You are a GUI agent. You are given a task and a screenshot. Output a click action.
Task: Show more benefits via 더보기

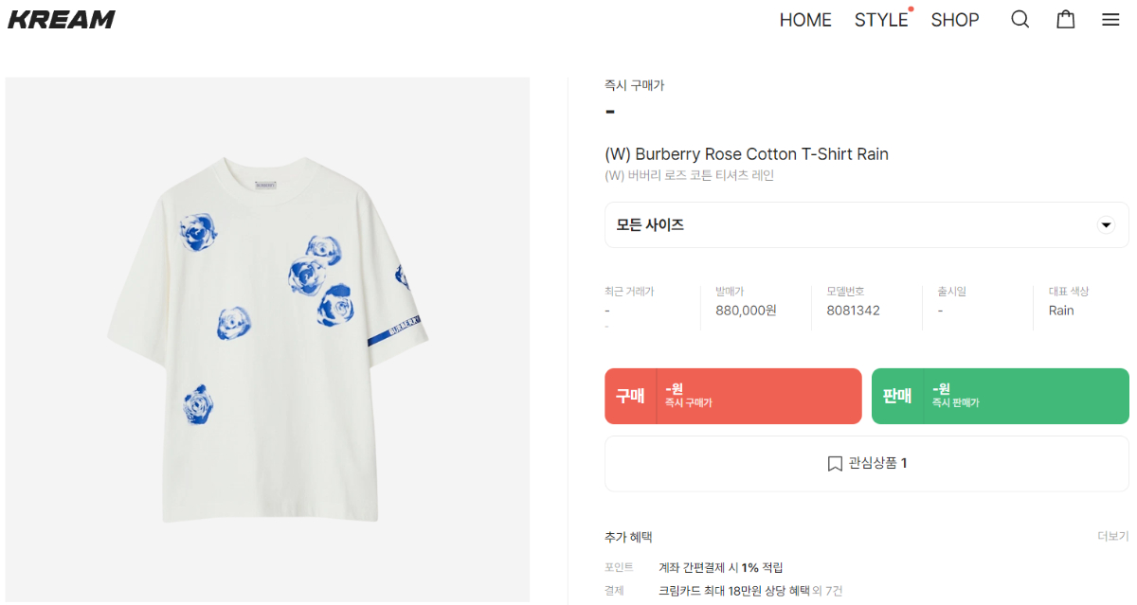coord(1112,537)
